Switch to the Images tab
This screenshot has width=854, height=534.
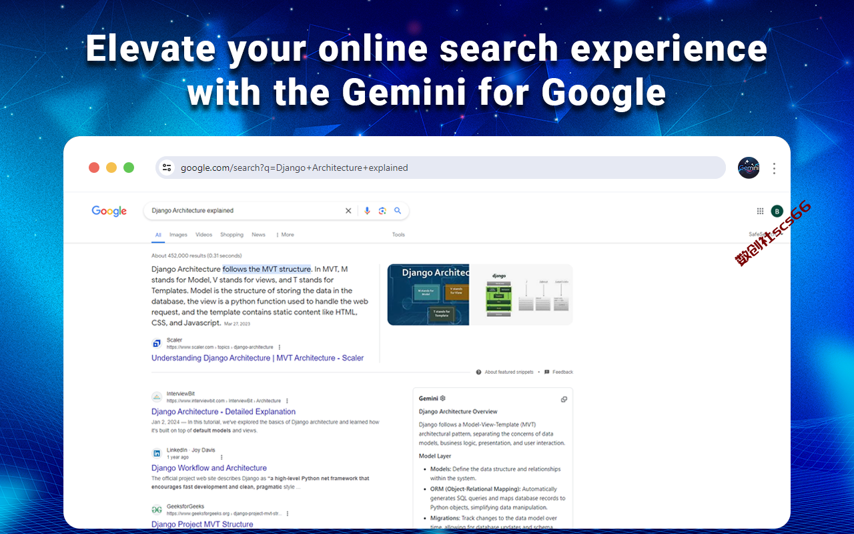[178, 235]
